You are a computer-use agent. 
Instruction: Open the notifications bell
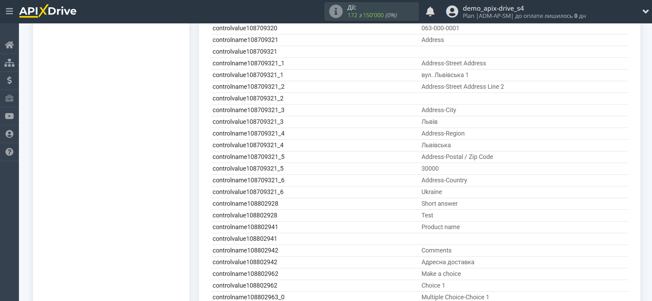(x=430, y=11)
